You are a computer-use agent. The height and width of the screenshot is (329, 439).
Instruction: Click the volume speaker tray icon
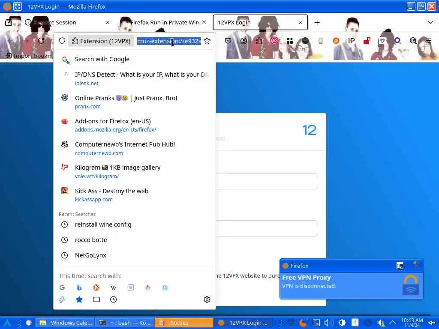tap(328, 323)
